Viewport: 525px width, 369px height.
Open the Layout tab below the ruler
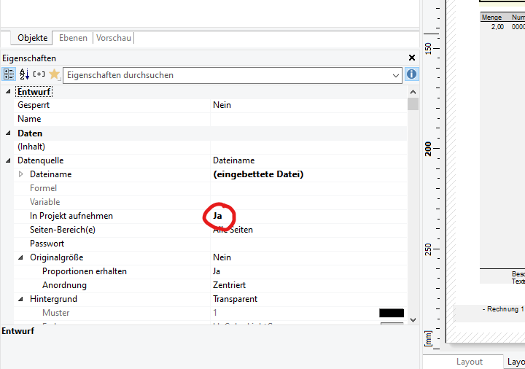point(469,362)
